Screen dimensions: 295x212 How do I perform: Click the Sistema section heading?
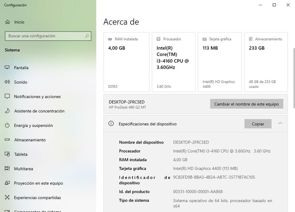point(12,50)
